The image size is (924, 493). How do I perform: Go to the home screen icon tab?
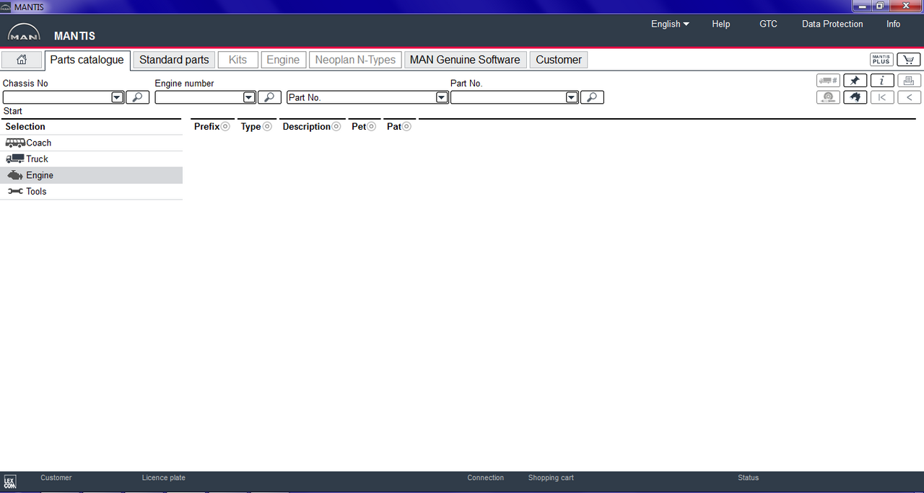point(22,60)
